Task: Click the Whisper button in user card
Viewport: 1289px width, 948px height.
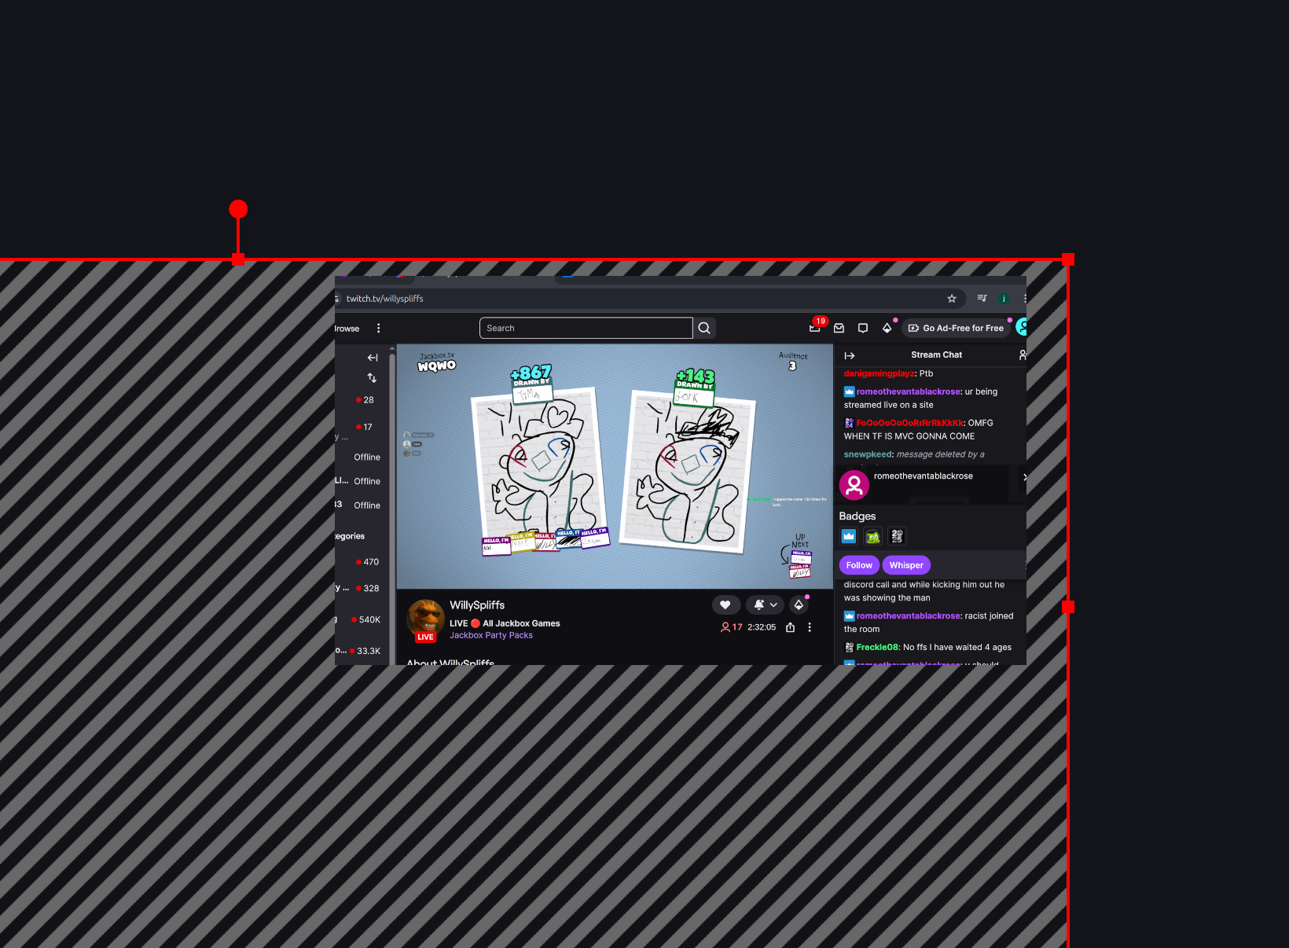Action: (x=906, y=565)
